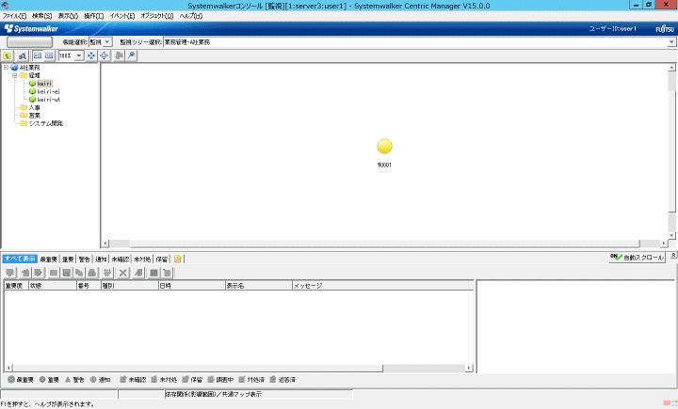678x409 pixels.
Task: Click the previous event arrow icon
Action: click(25, 273)
